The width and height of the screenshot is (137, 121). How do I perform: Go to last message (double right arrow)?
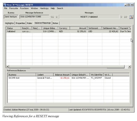(x=126, y=17)
